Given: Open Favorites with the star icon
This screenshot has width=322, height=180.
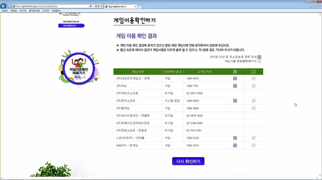Looking at the screenshot, I should coord(315,6).
